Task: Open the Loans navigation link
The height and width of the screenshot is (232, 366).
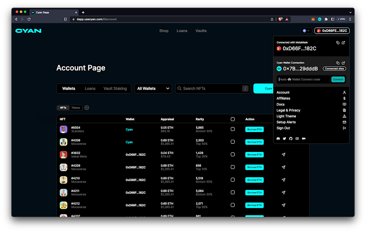Action: click(x=182, y=31)
